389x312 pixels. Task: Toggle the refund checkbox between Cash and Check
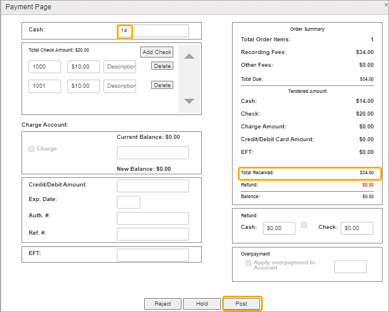(x=304, y=224)
